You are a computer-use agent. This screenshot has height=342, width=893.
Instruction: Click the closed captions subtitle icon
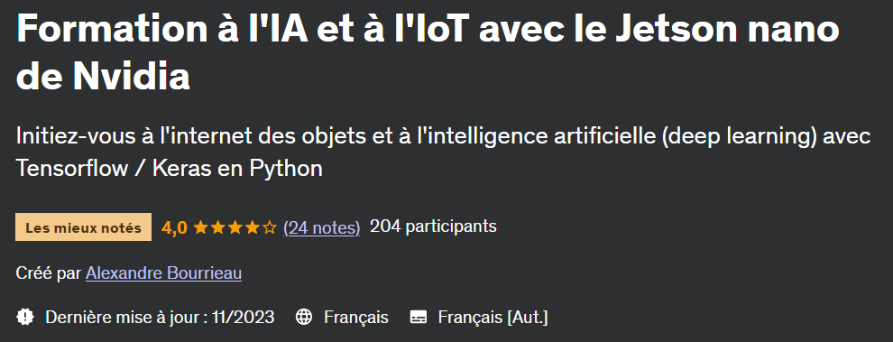point(419,317)
